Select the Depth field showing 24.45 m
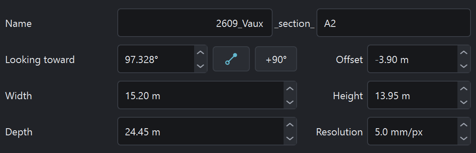The height and width of the screenshot is (153, 476). click(x=201, y=131)
